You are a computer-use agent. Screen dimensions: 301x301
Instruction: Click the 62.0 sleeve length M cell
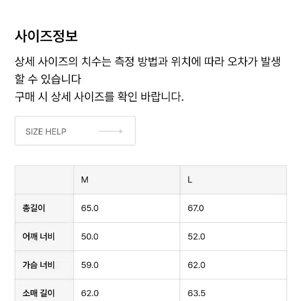tap(127, 290)
